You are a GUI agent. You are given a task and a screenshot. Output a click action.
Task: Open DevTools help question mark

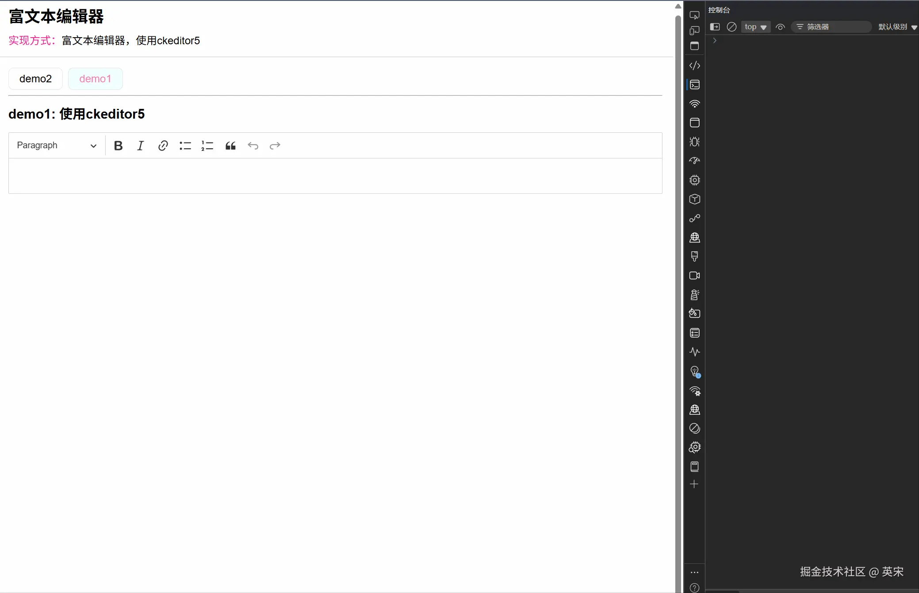click(x=694, y=588)
